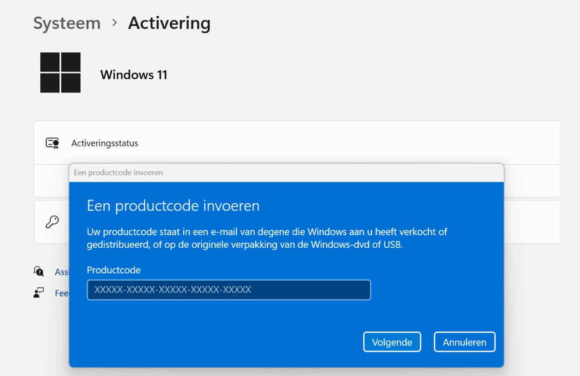This screenshot has width=580, height=376.
Task: Click the Windows 11 edition label
Action: (x=134, y=75)
